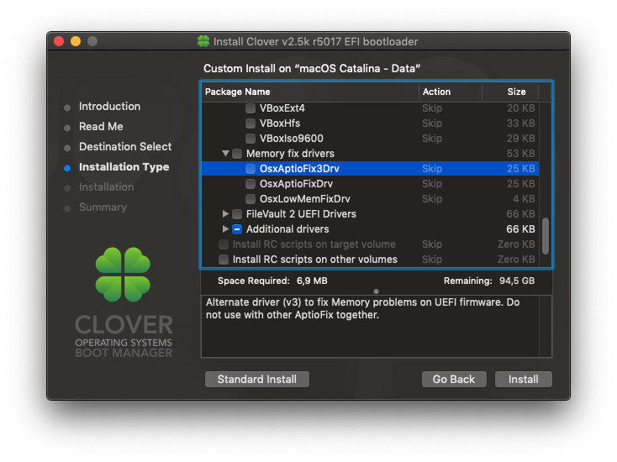This screenshot has width=617, height=462.
Task: Click the Install button
Action: pyautogui.click(x=524, y=379)
